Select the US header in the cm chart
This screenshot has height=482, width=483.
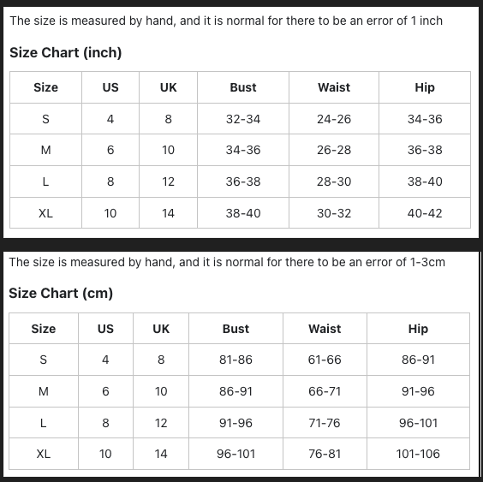coord(105,329)
